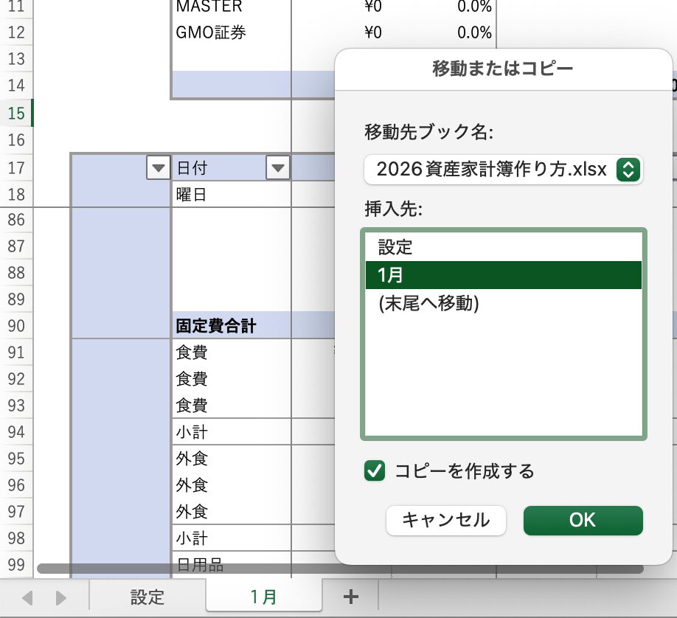Uncheck the コピーを作成する checkbox
Screen dimensions: 677x618
pos(375,471)
